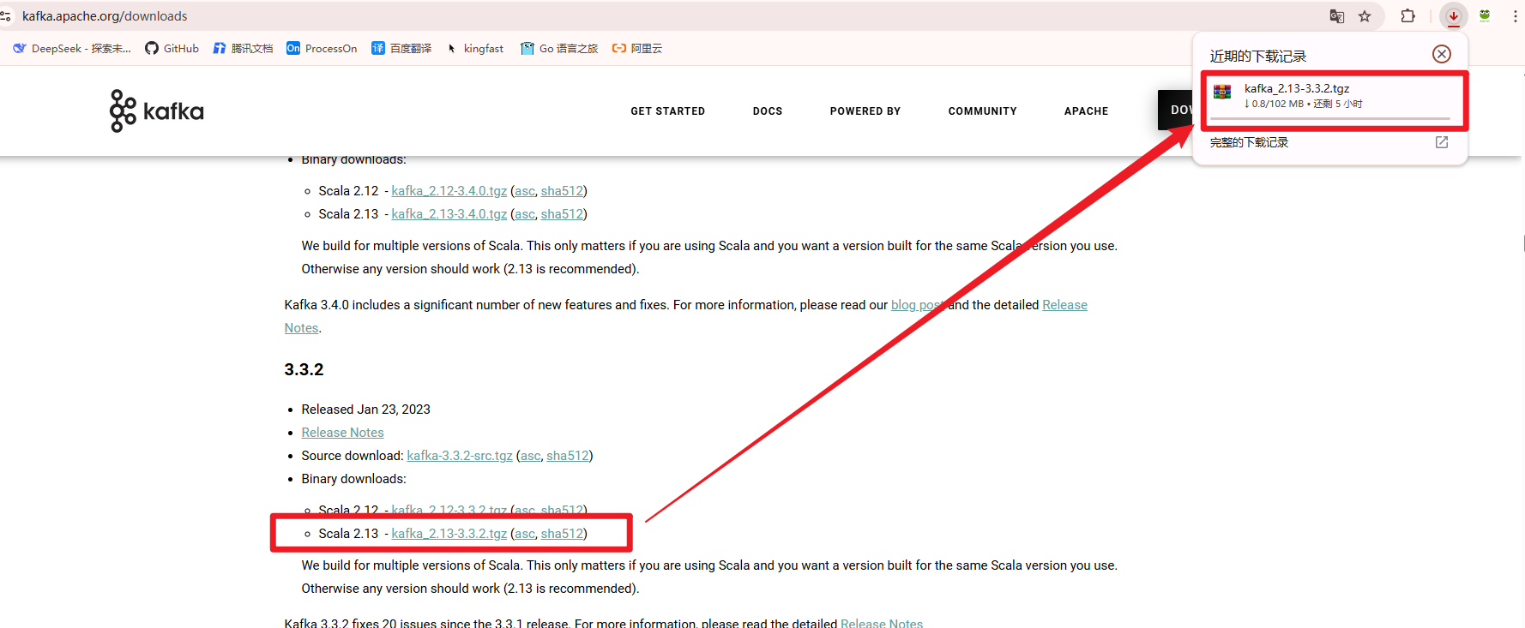Viewport: 1525px width, 628px height.
Task: Download kafka_2.12-3.4.0.tgz binary
Action: [x=449, y=191]
